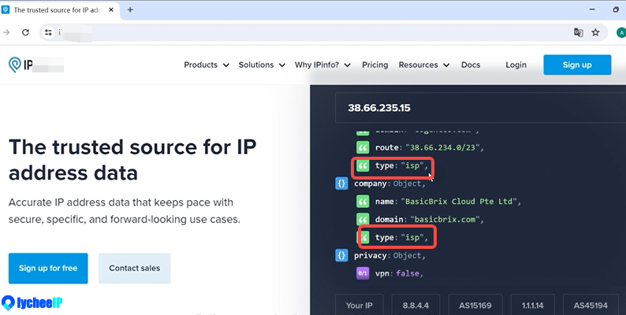
Task: Click the boolean icon beside vpn false
Action: [x=362, y=273]
